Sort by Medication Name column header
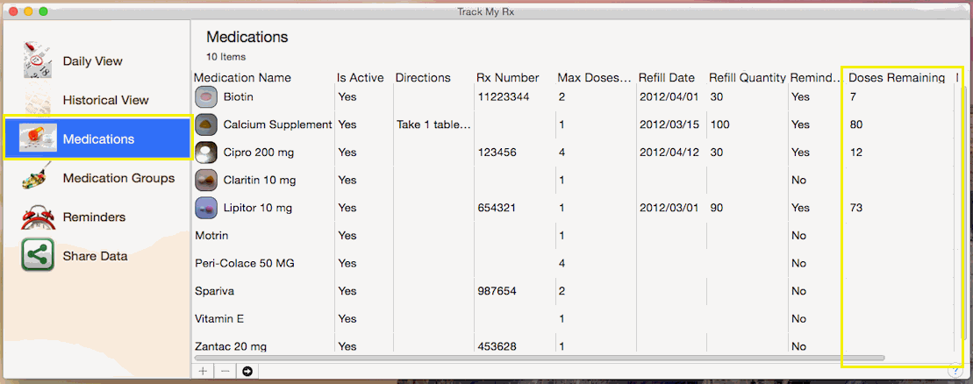The width and height of the screenshot is (973, 384). [242, 78]
